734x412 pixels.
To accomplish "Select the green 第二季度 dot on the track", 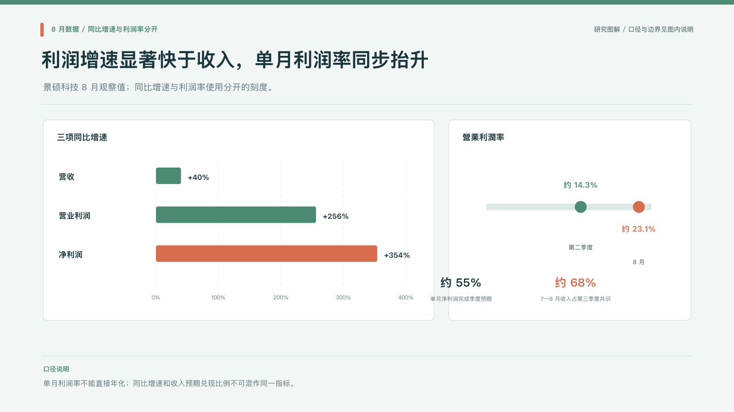I will [x=581, y=207].
